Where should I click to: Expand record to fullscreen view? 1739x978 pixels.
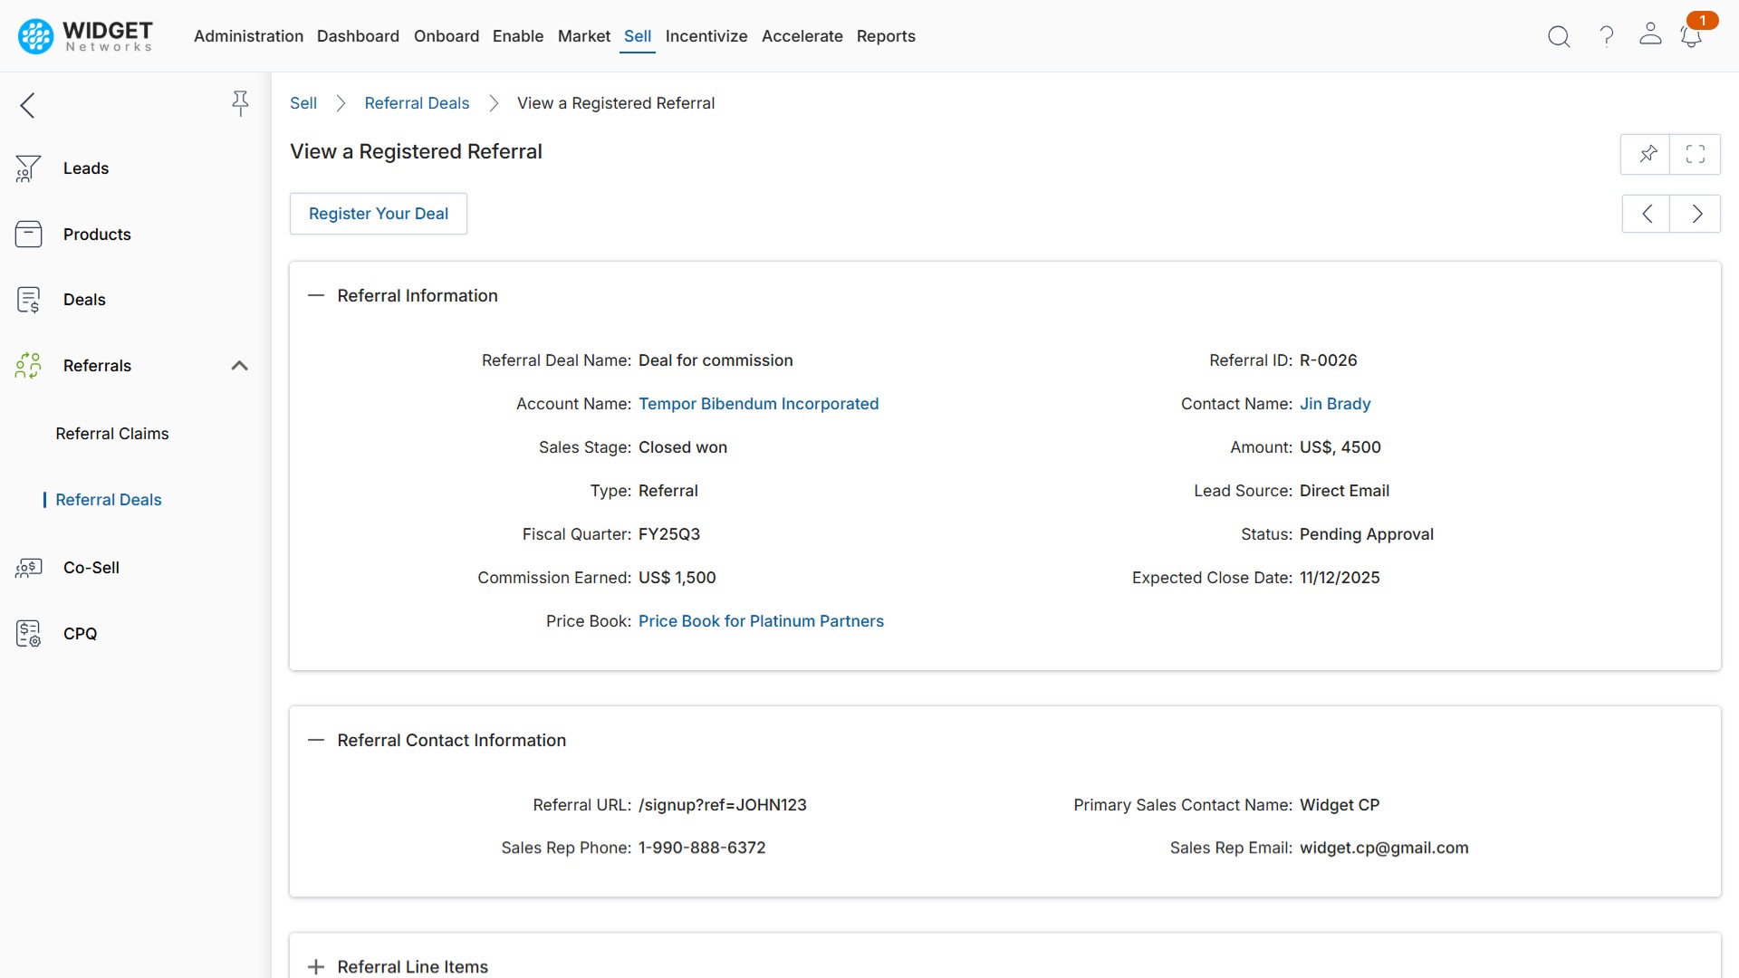point(1696,154)
